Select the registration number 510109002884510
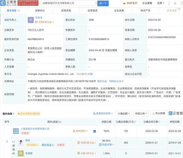Viewport: 183px width, 158px height. (x=99, y=39)
